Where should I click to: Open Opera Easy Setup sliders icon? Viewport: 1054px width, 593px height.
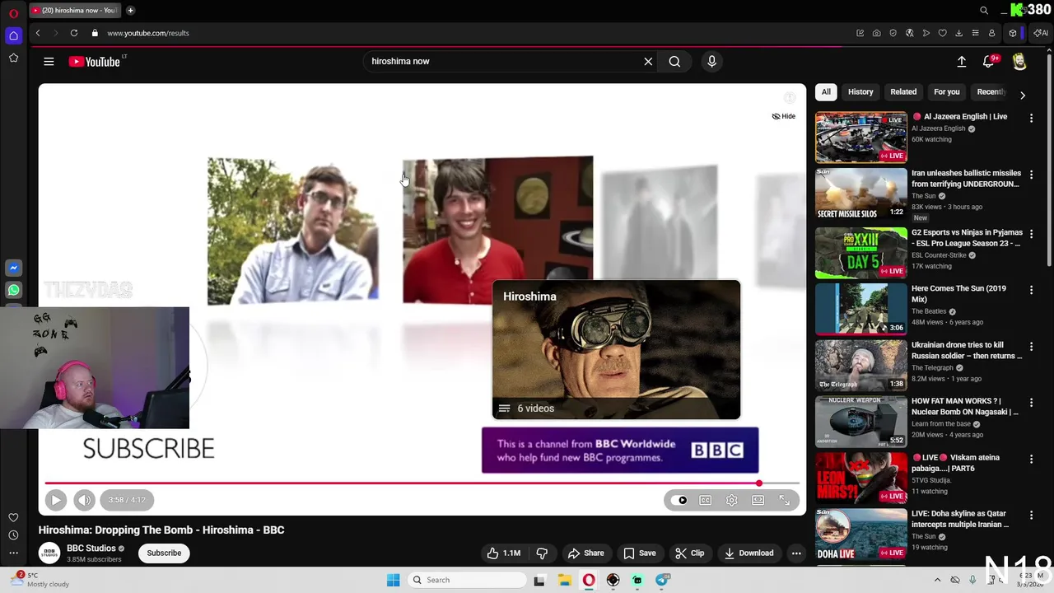coord(975,33)
